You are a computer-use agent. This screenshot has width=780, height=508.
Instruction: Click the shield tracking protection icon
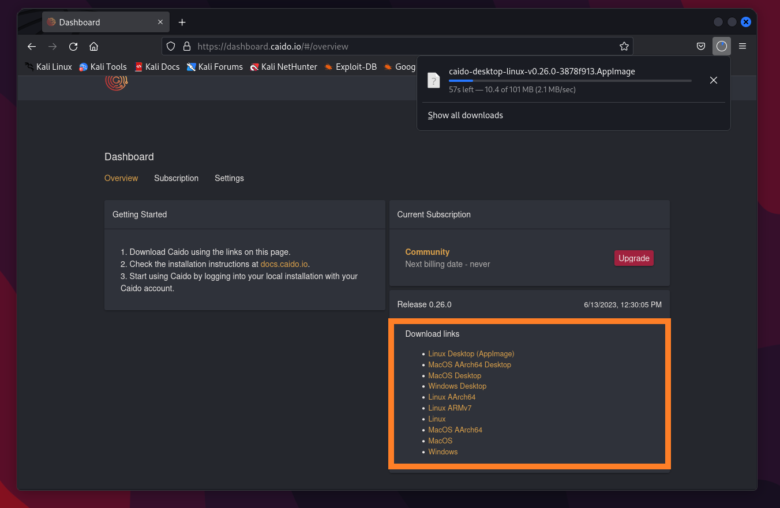[170, 46]
